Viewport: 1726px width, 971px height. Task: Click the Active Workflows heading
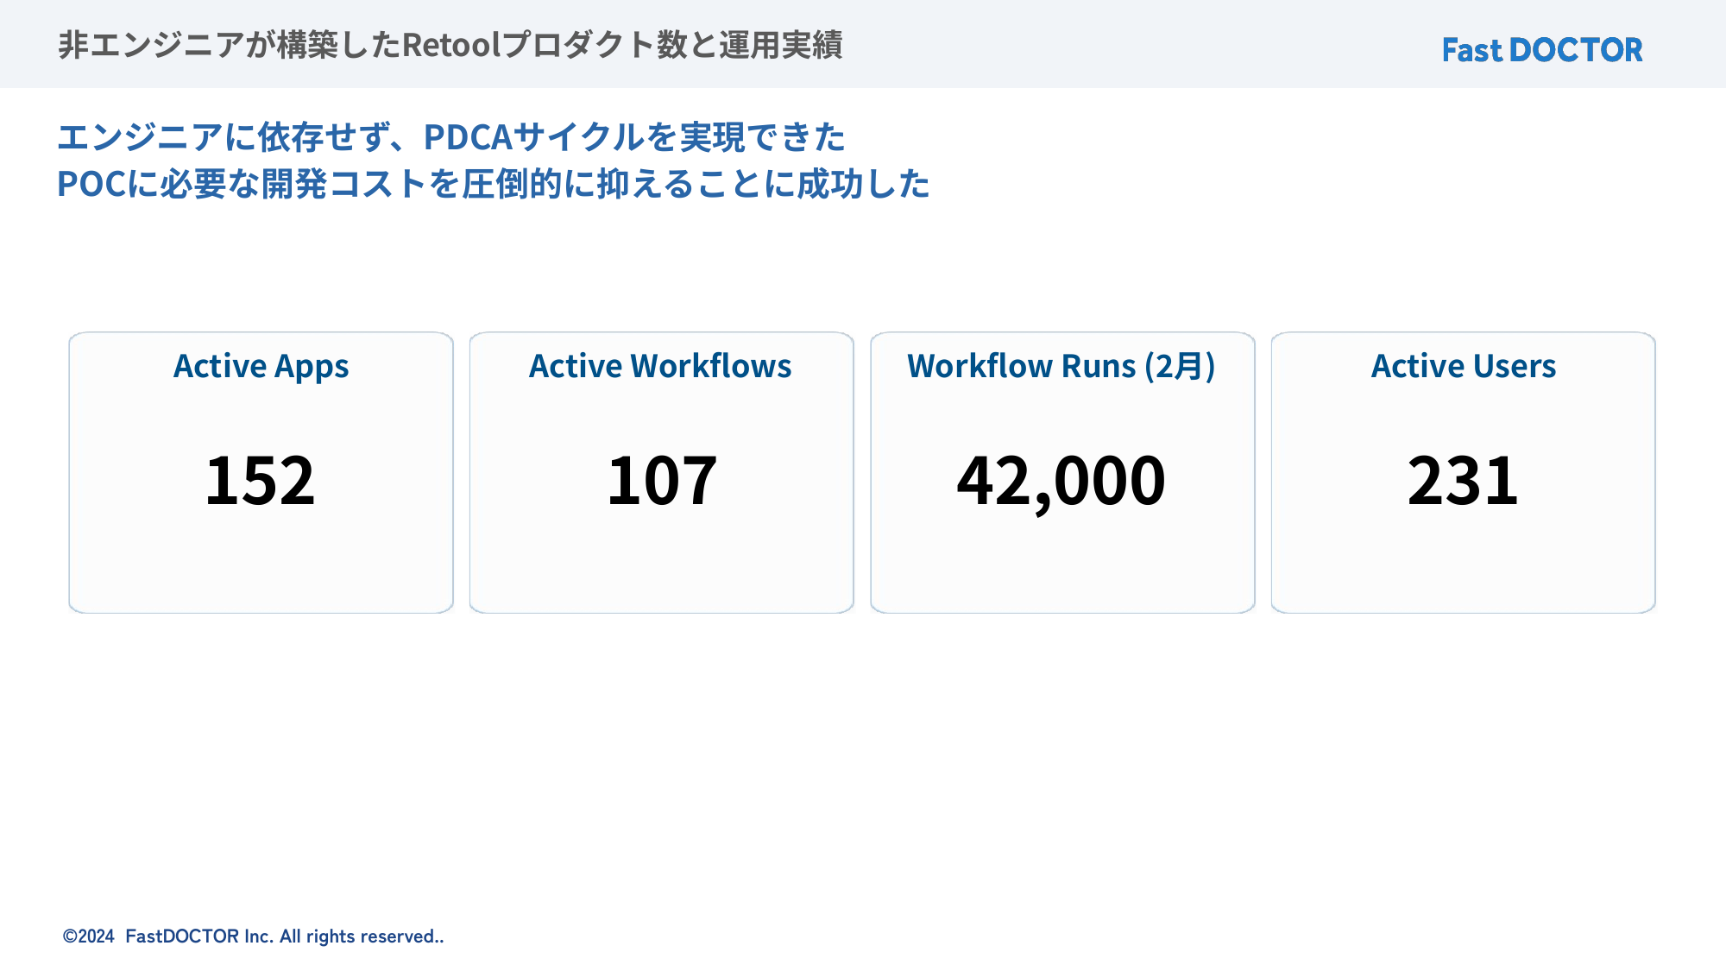coord(660,366)
